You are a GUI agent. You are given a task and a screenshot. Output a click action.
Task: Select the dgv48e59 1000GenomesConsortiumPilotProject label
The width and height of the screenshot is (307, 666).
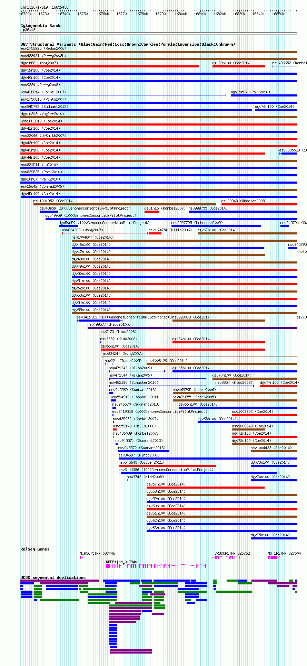[85, 208]
